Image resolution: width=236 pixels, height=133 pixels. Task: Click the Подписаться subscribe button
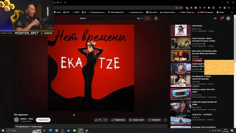pyautogui.click(x=43, y=120)
